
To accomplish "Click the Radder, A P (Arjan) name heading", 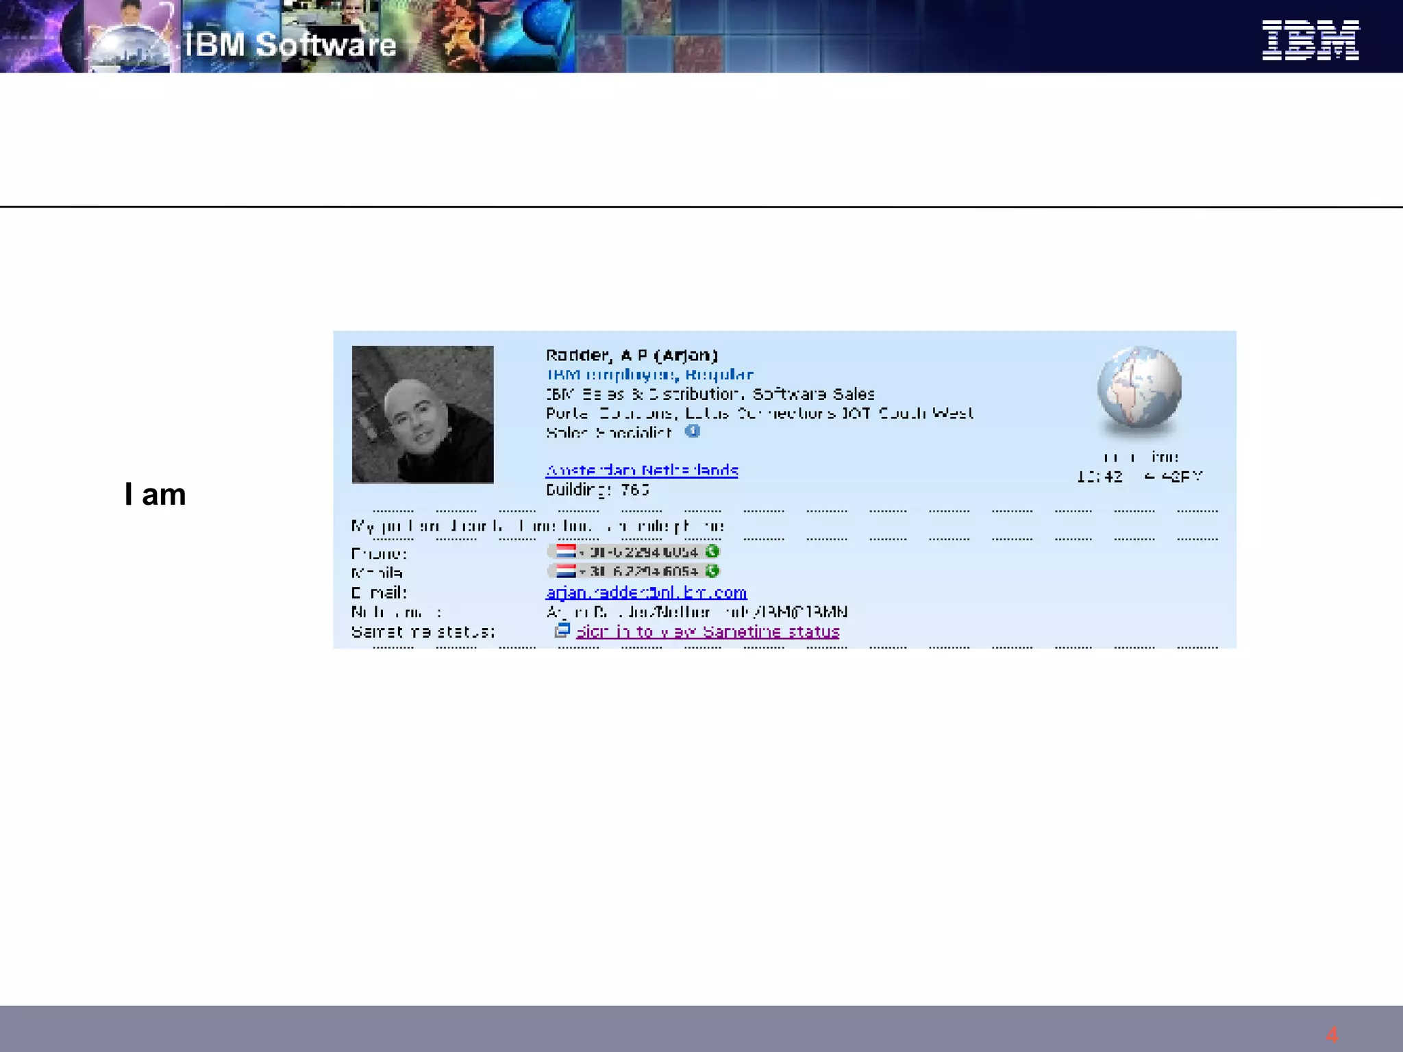I will point(632,355).
